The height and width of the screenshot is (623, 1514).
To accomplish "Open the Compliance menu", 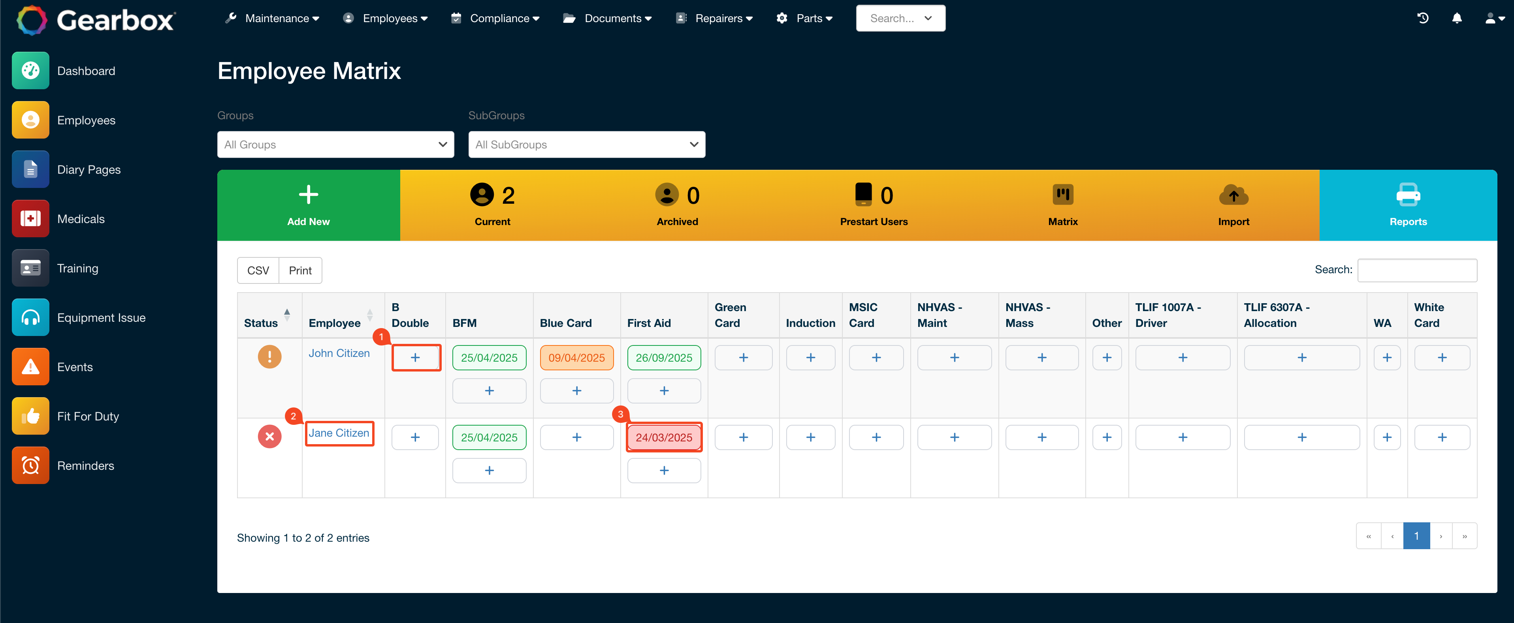I will coord(495,18).
